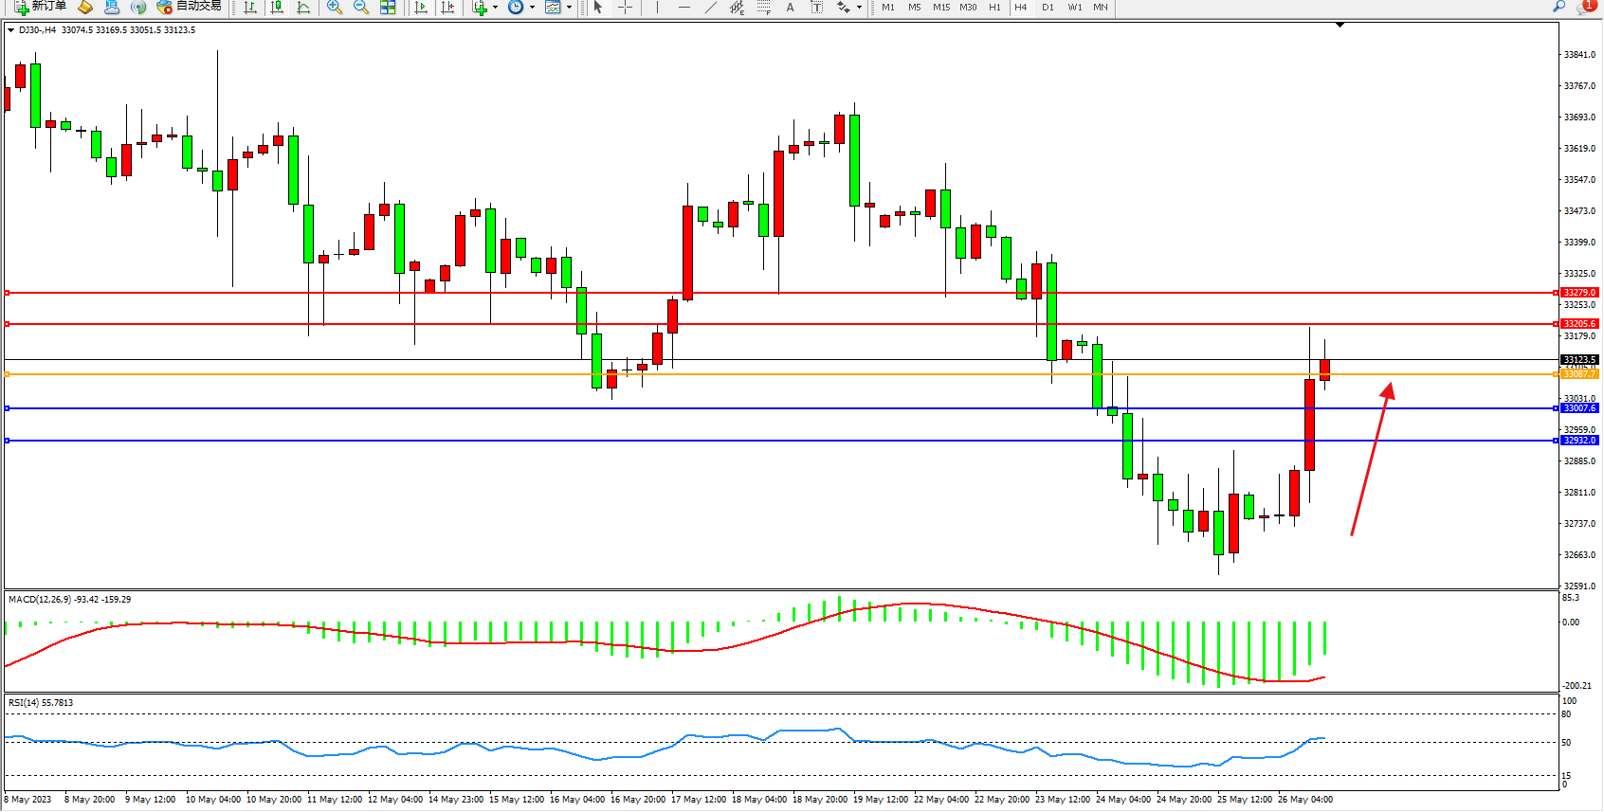Screen dimensions: 1604x812
Task: Click the New Order (新订单) button
Action: [x=40, y=7]
